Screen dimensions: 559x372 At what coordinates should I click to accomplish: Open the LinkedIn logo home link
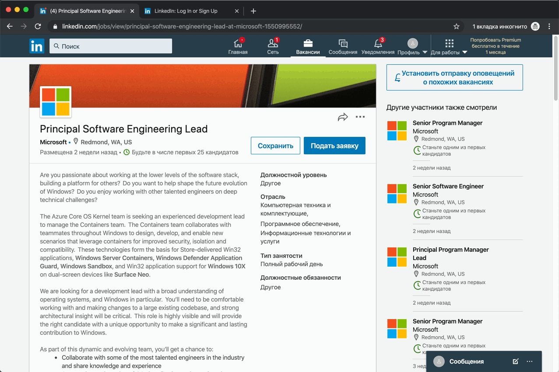coord(37,46)
